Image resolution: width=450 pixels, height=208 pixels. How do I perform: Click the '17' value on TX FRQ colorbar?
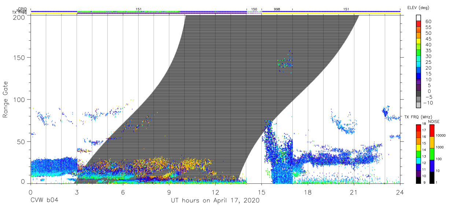tap(424, 131)
